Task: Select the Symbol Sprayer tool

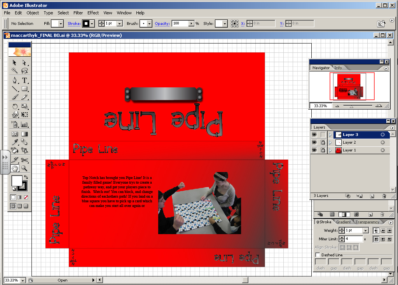Action: [x=15, y=124]
